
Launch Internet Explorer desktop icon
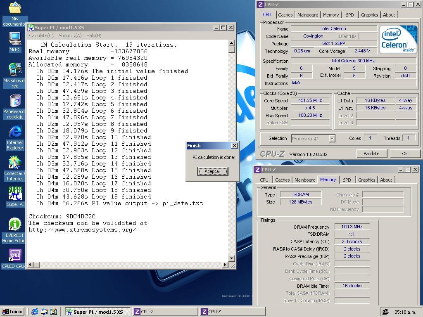15,137
